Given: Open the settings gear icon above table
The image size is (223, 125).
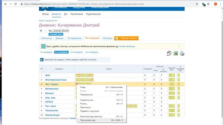Looking at the screenshot, I should (x=169, y=53).
